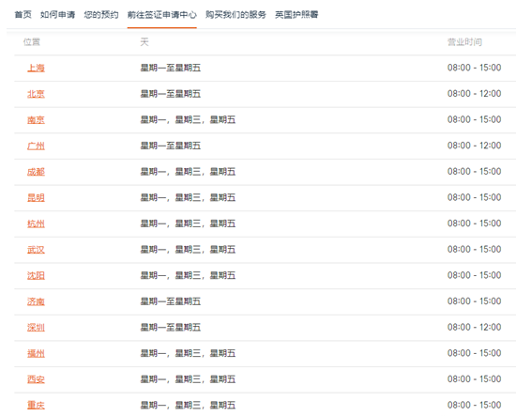Open the 西安 location link

[x=36, y=379]
